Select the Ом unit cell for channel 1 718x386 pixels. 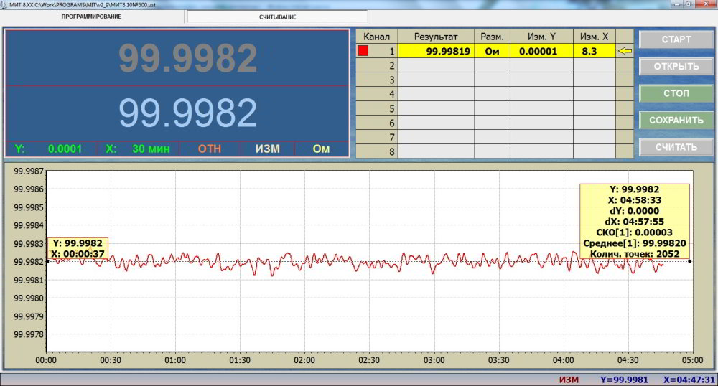(492, 51)
